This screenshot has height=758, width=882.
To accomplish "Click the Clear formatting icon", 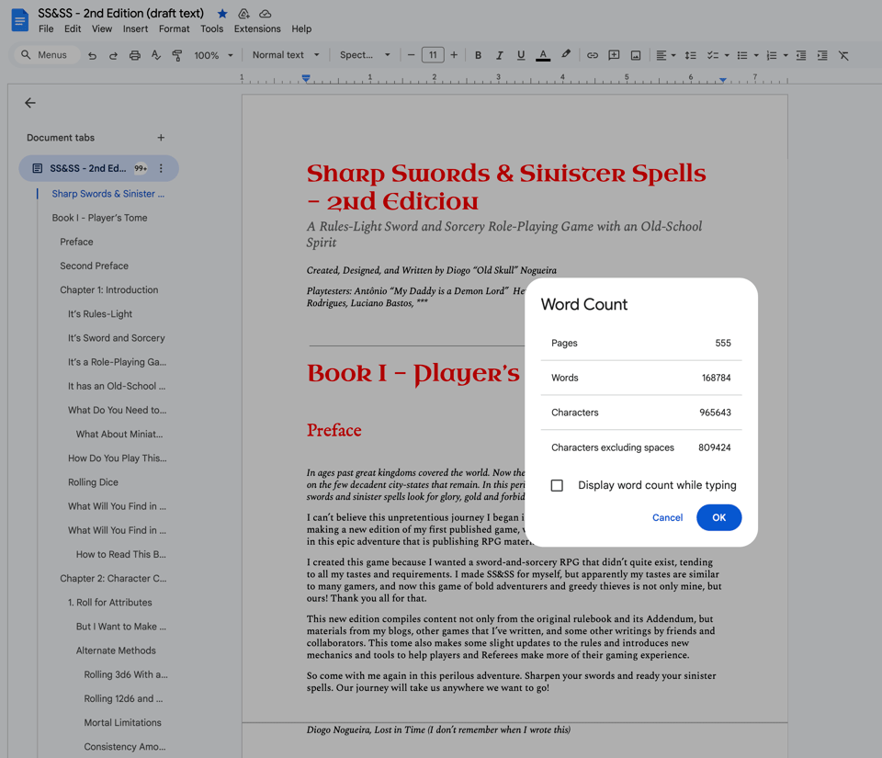I will [x=843, y=55].
